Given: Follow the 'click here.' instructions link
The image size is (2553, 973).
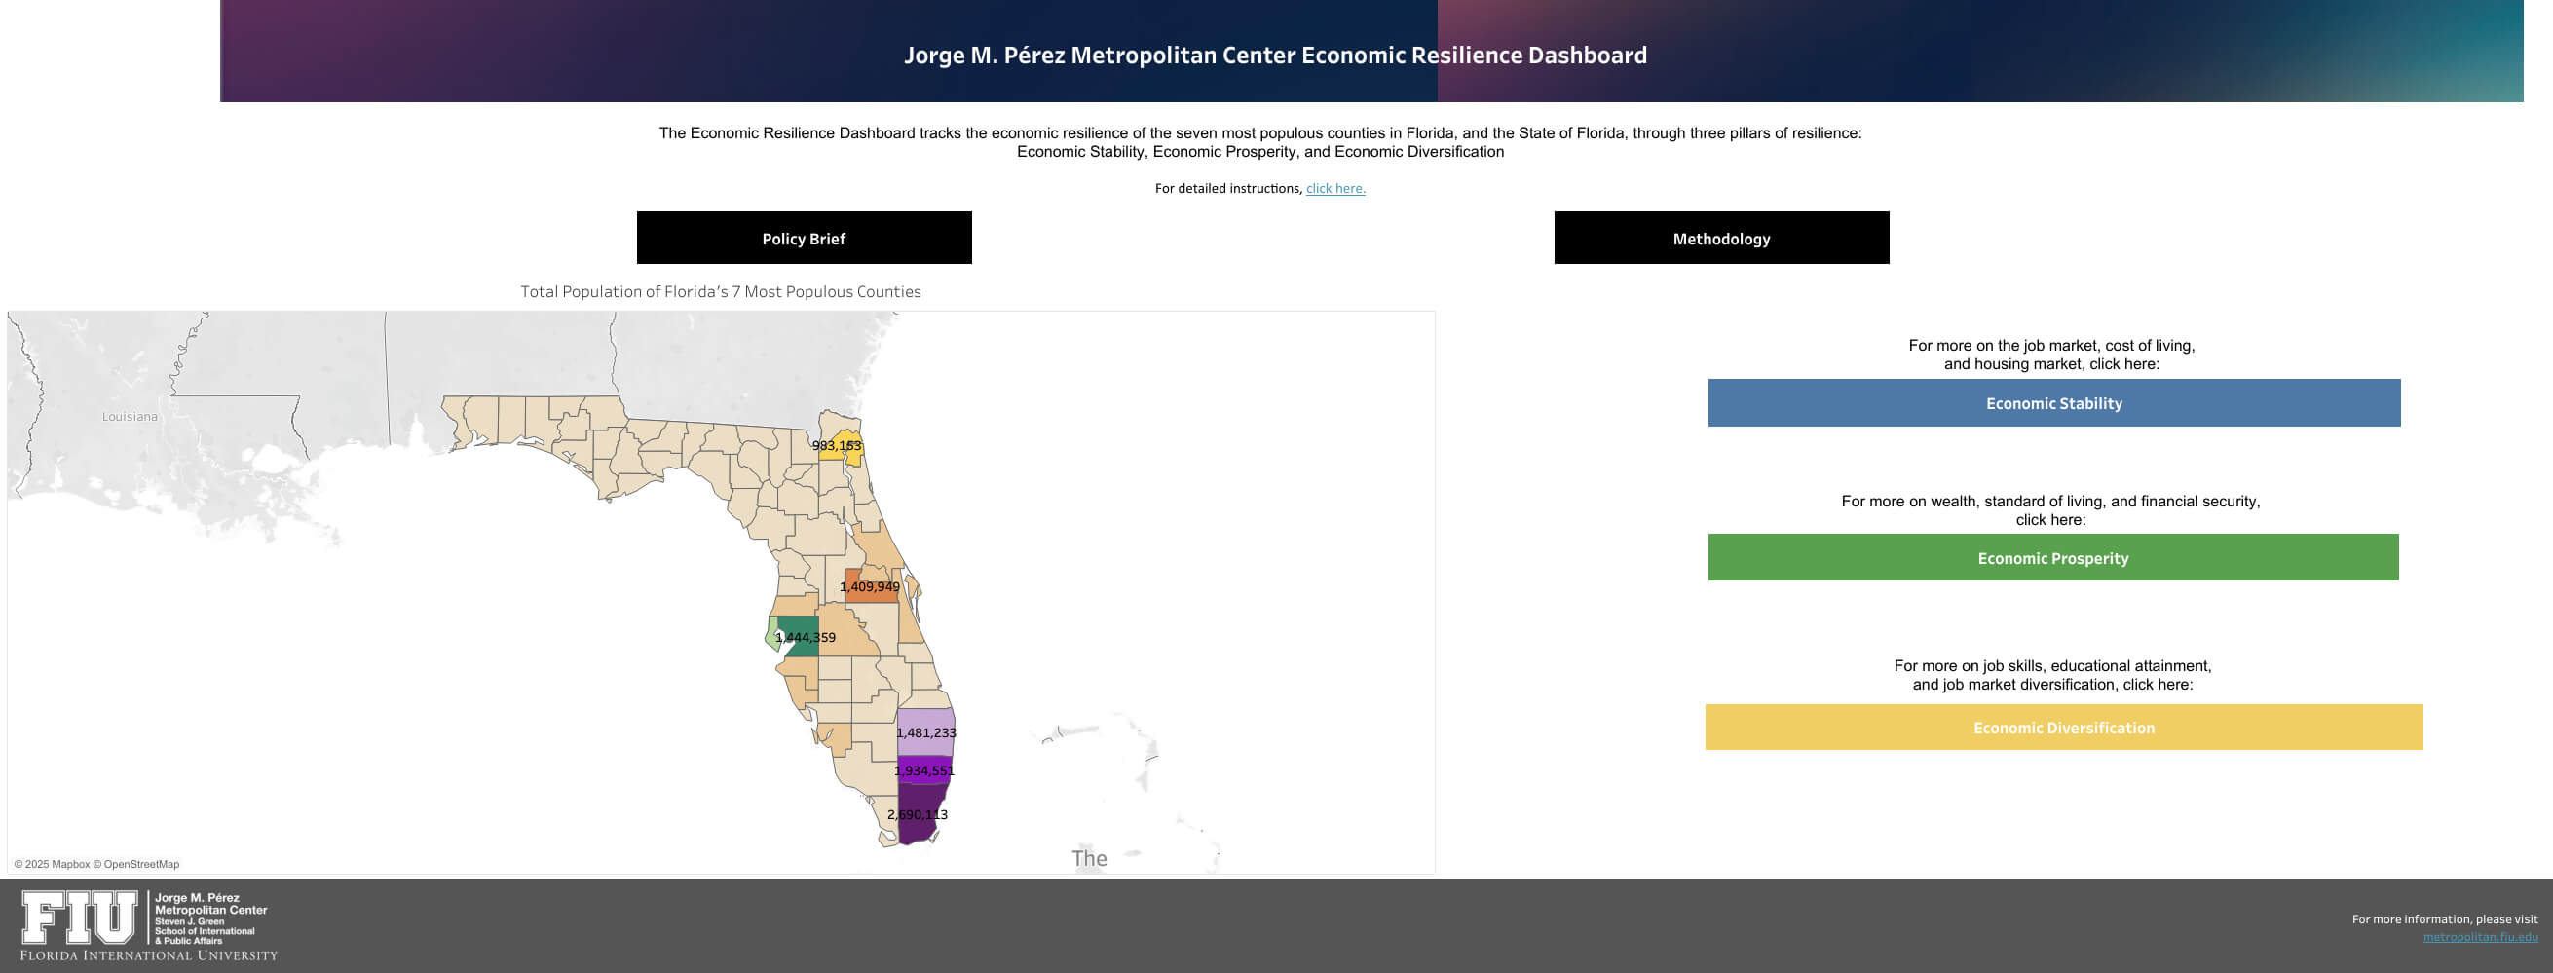Looking at the screenshot, I should click(1335, 188).
